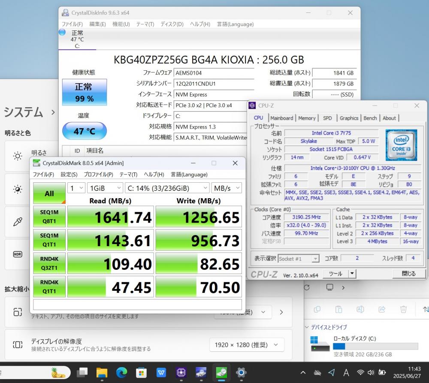
Task: Click the Wi-Fi icon in the system tray
Action: (x=360, y=372)
